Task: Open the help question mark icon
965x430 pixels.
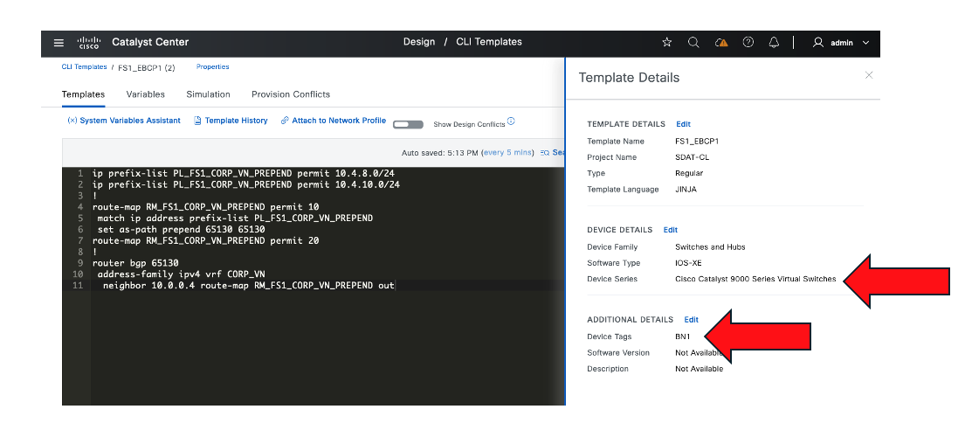Action: point(748,42)
